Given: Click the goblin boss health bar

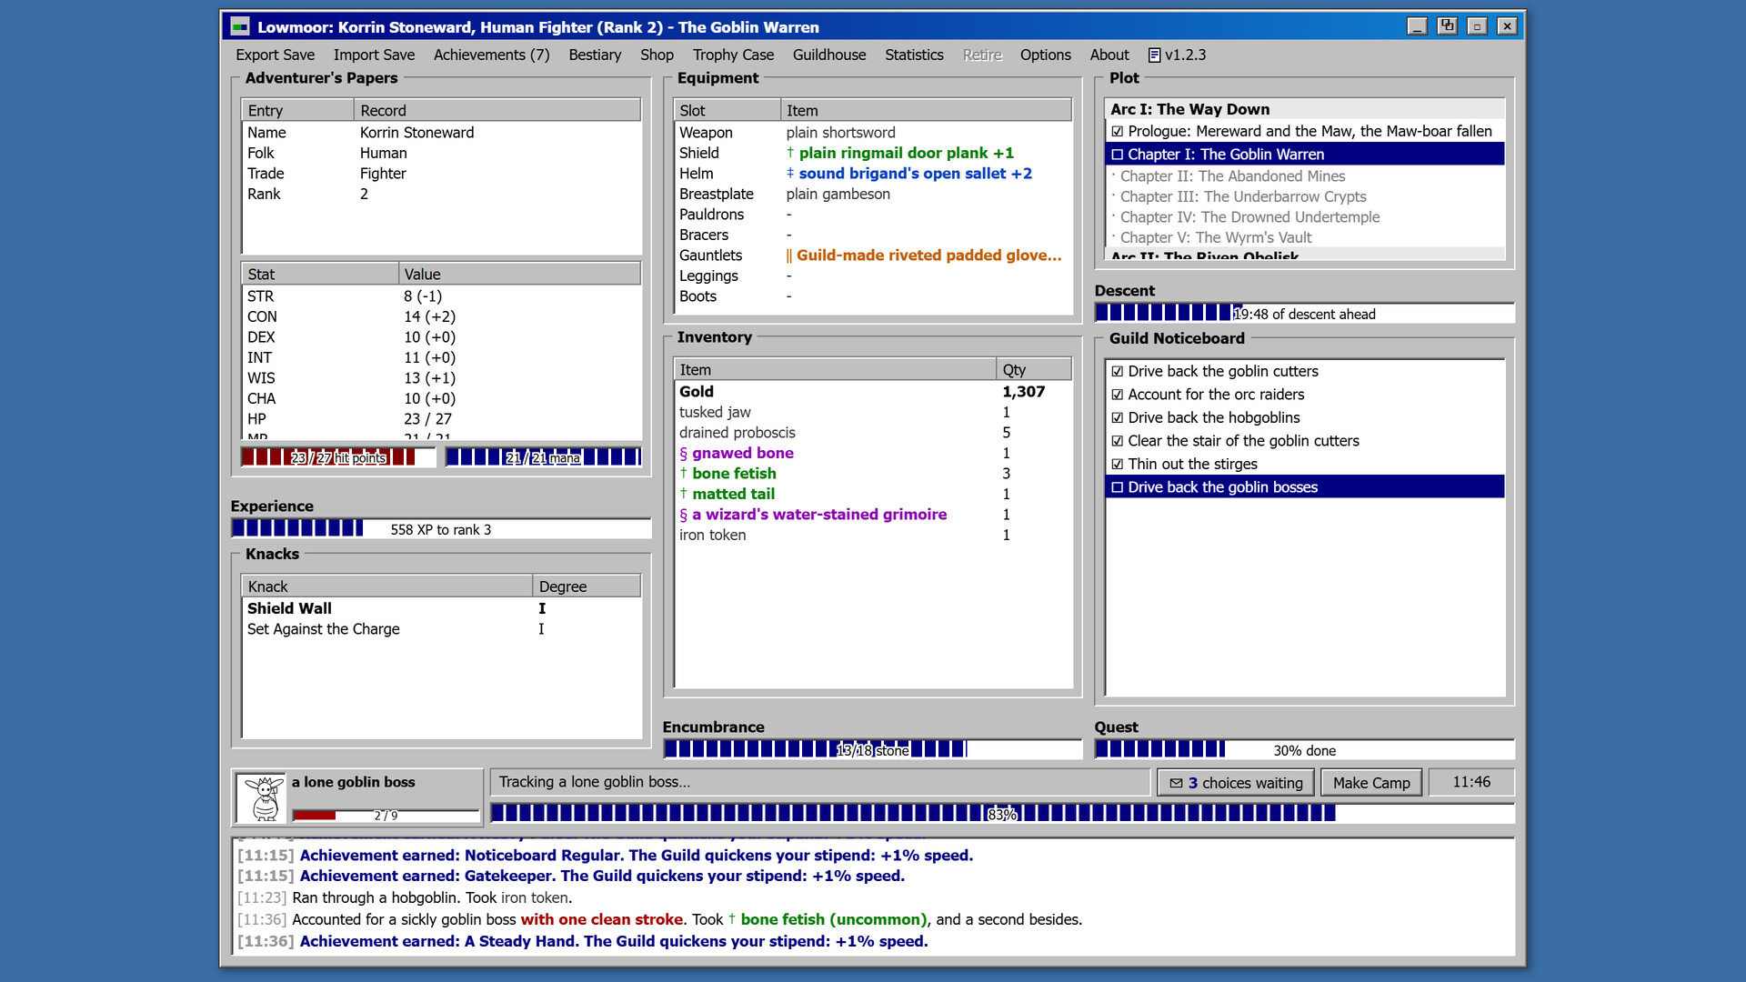Looking at the screenshot, I should [386, 816].
